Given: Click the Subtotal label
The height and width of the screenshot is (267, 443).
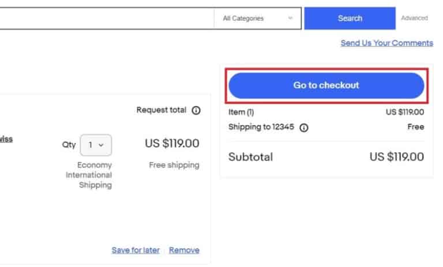Looking at the screenshot, I should [x=250, y=157].
